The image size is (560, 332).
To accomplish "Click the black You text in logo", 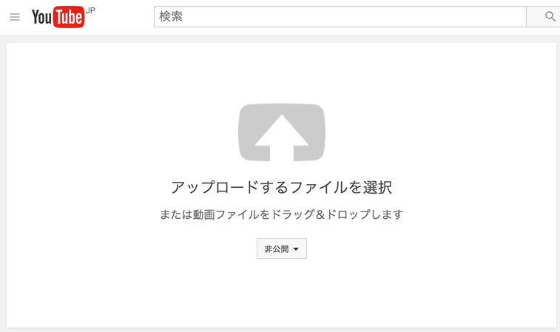I will [x=41, y=17].
